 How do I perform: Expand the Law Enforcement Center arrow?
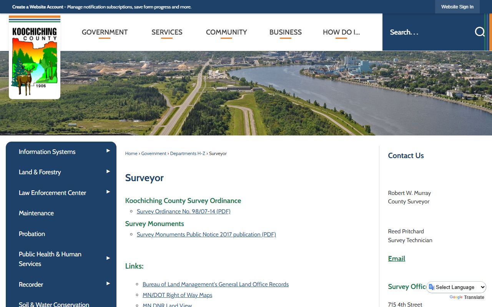108,192
